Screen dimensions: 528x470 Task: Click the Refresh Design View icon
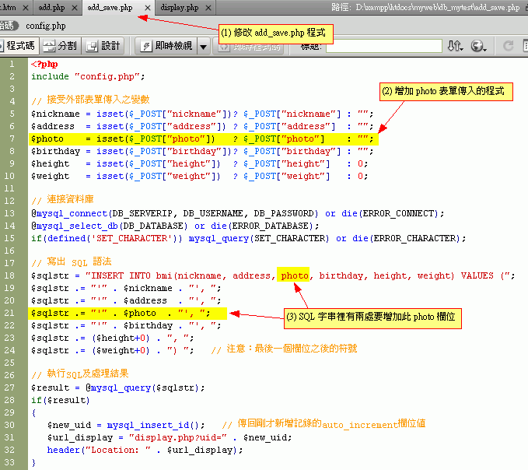click(x=508, y=46)
